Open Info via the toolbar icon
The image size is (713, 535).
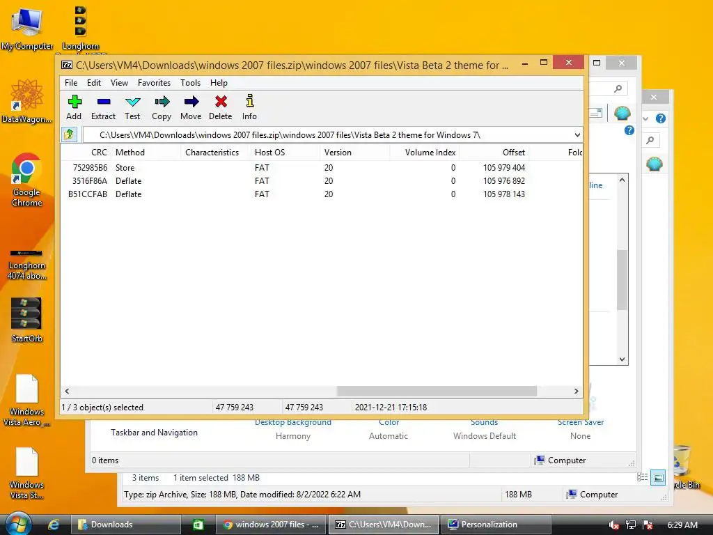tap(250, 107)
